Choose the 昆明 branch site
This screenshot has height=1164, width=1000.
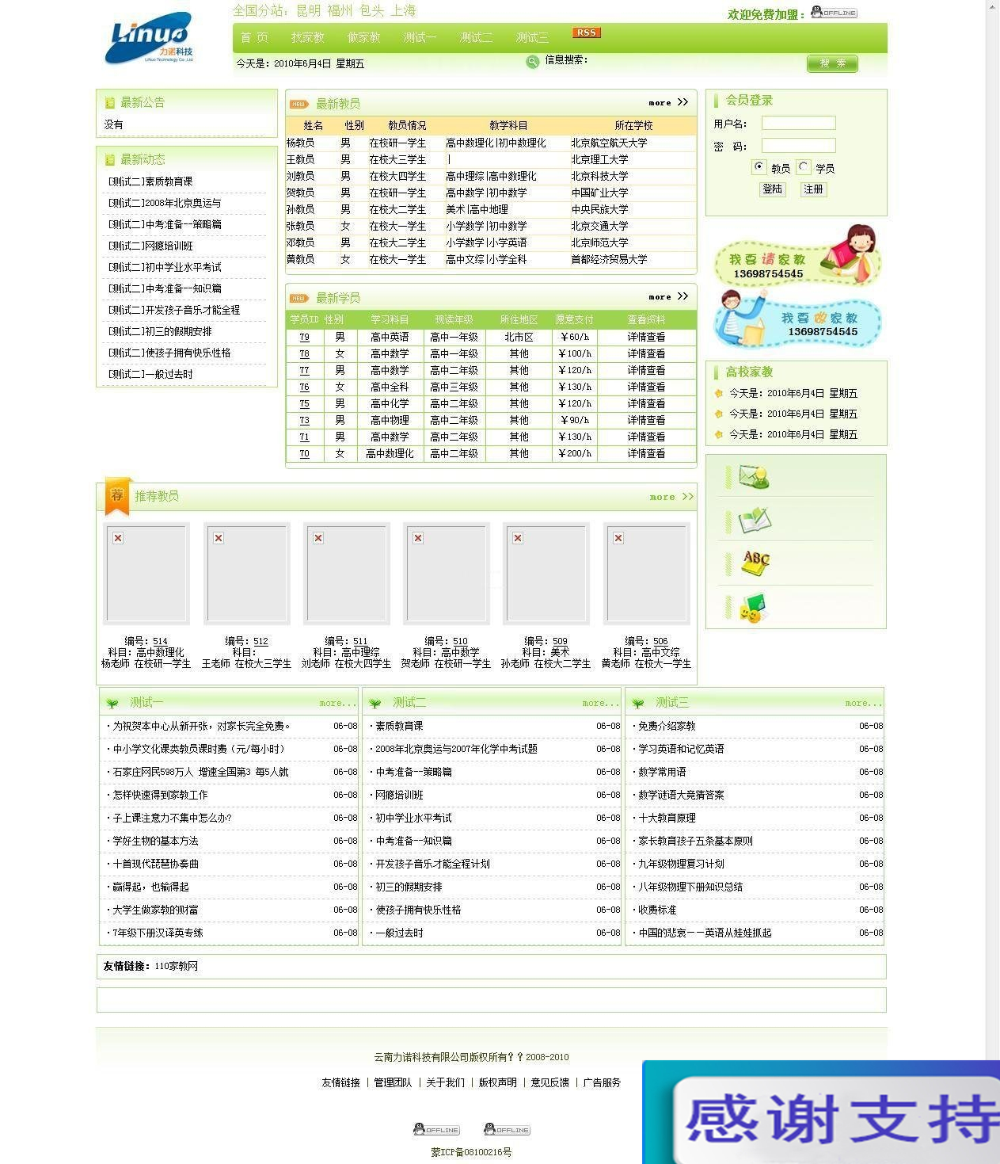click(309, 10)
